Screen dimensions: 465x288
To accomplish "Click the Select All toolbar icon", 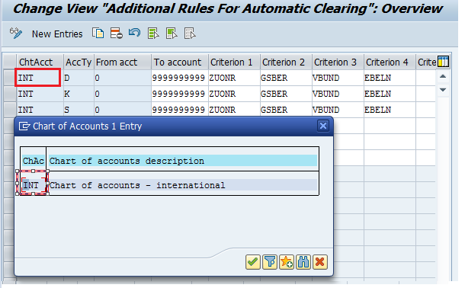I will [153, 34].
